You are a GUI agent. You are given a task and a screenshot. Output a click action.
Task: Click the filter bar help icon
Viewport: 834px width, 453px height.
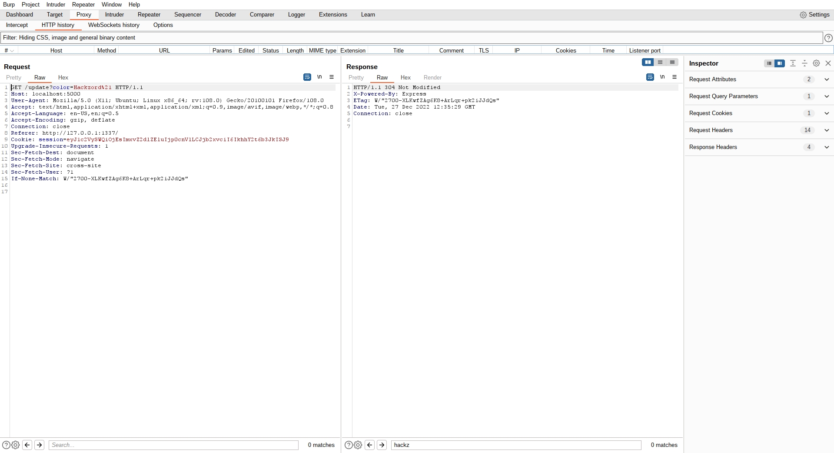pos(828,38)
